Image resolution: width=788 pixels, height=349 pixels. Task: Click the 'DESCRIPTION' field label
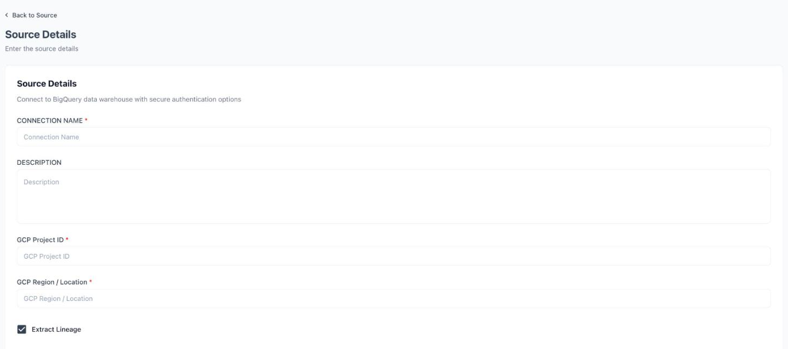tap(39, 163)
